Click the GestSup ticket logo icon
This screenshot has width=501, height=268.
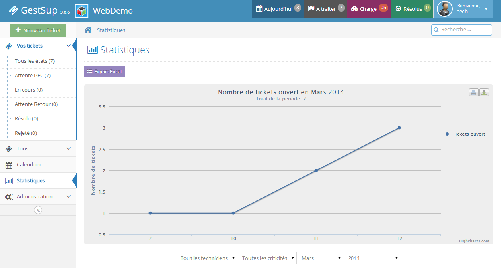click(14, 10)
